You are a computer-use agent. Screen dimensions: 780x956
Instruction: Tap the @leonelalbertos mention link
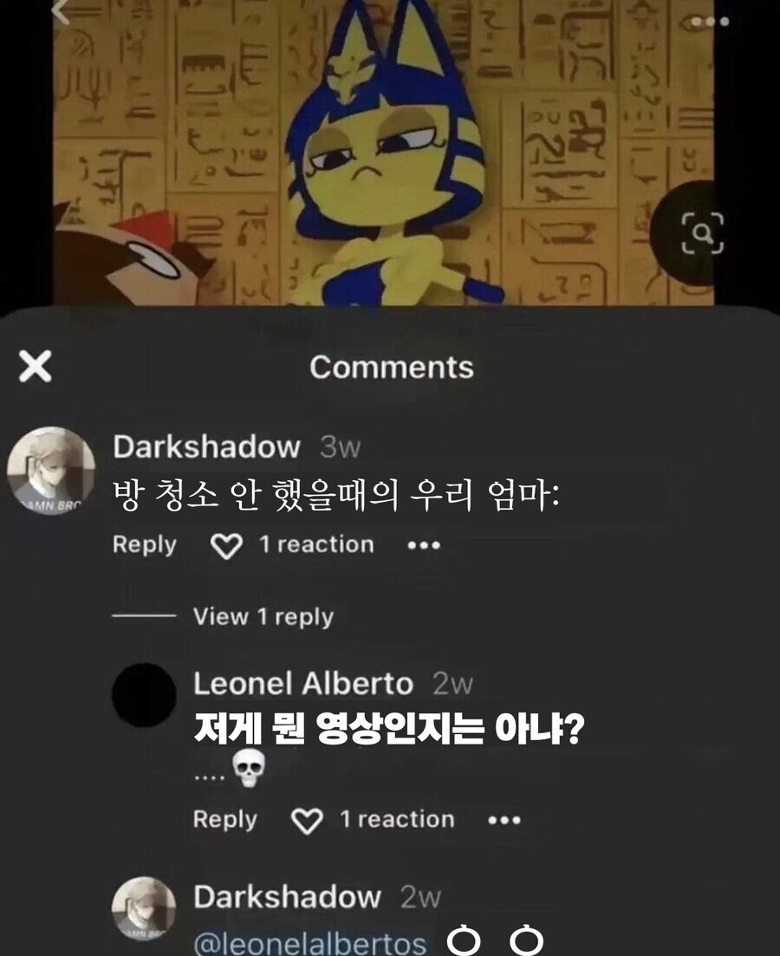(x=309, y=943)
